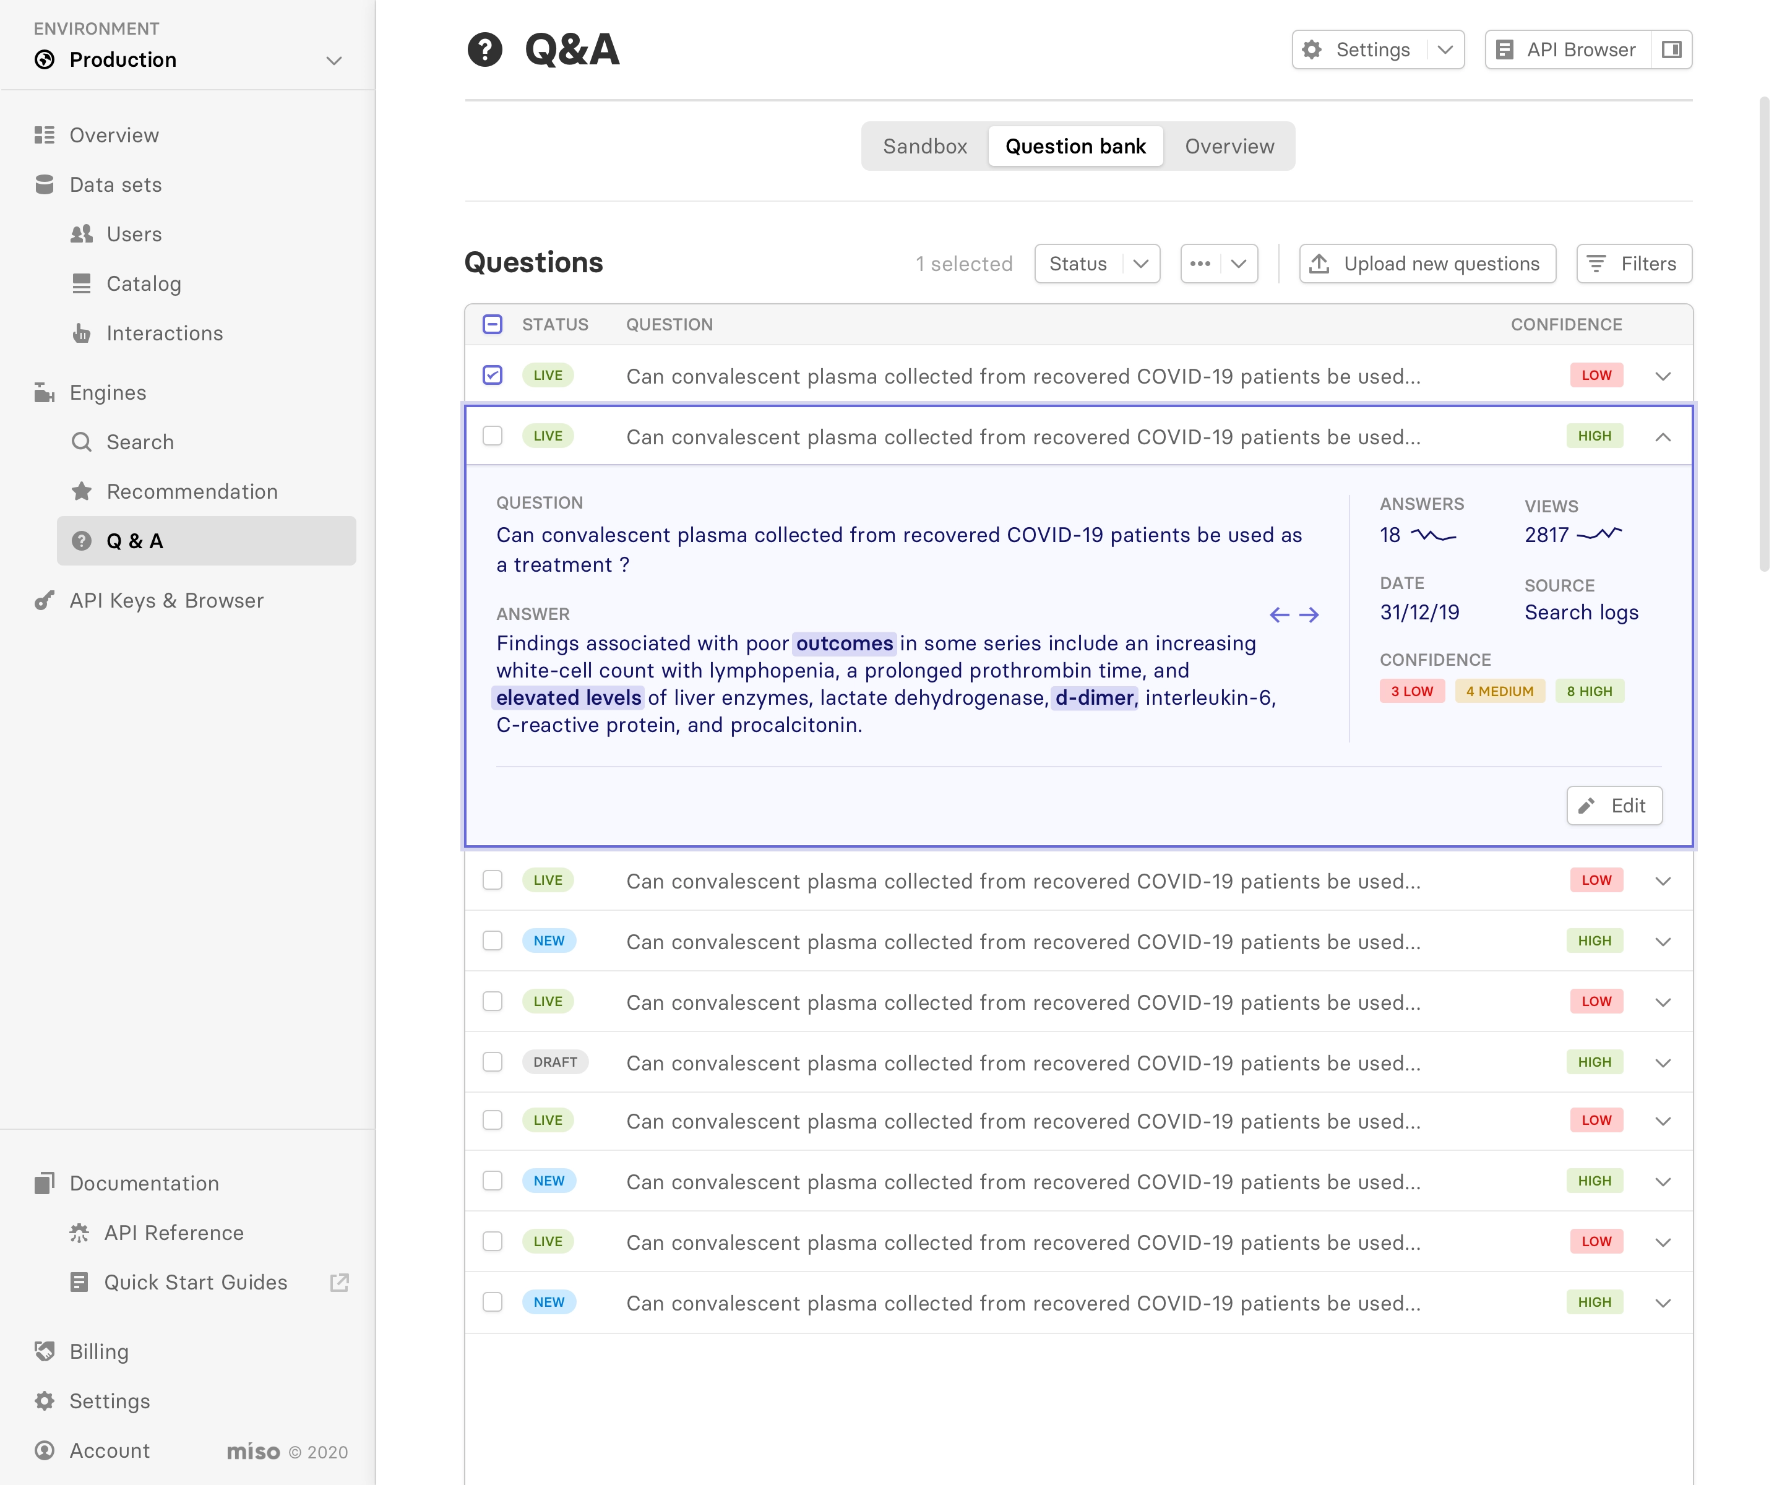The height and width of the screenshot is (1485, 1782).
Task: Switch to the Sandbox tab
Action: (925, 146)
